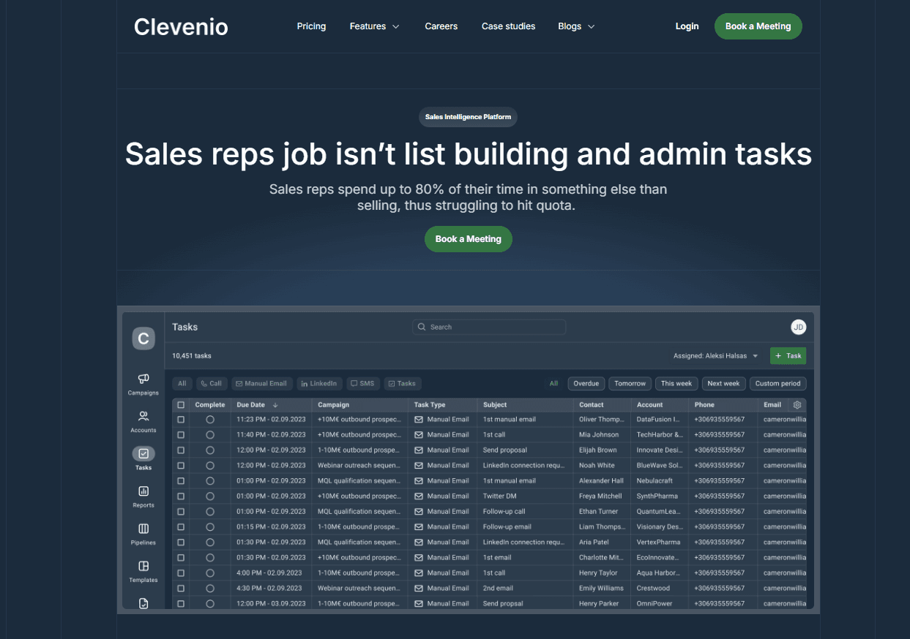The width and height of the screenshot is (910, 639).
Task: Open Case studies nav link
Action: 508,26
